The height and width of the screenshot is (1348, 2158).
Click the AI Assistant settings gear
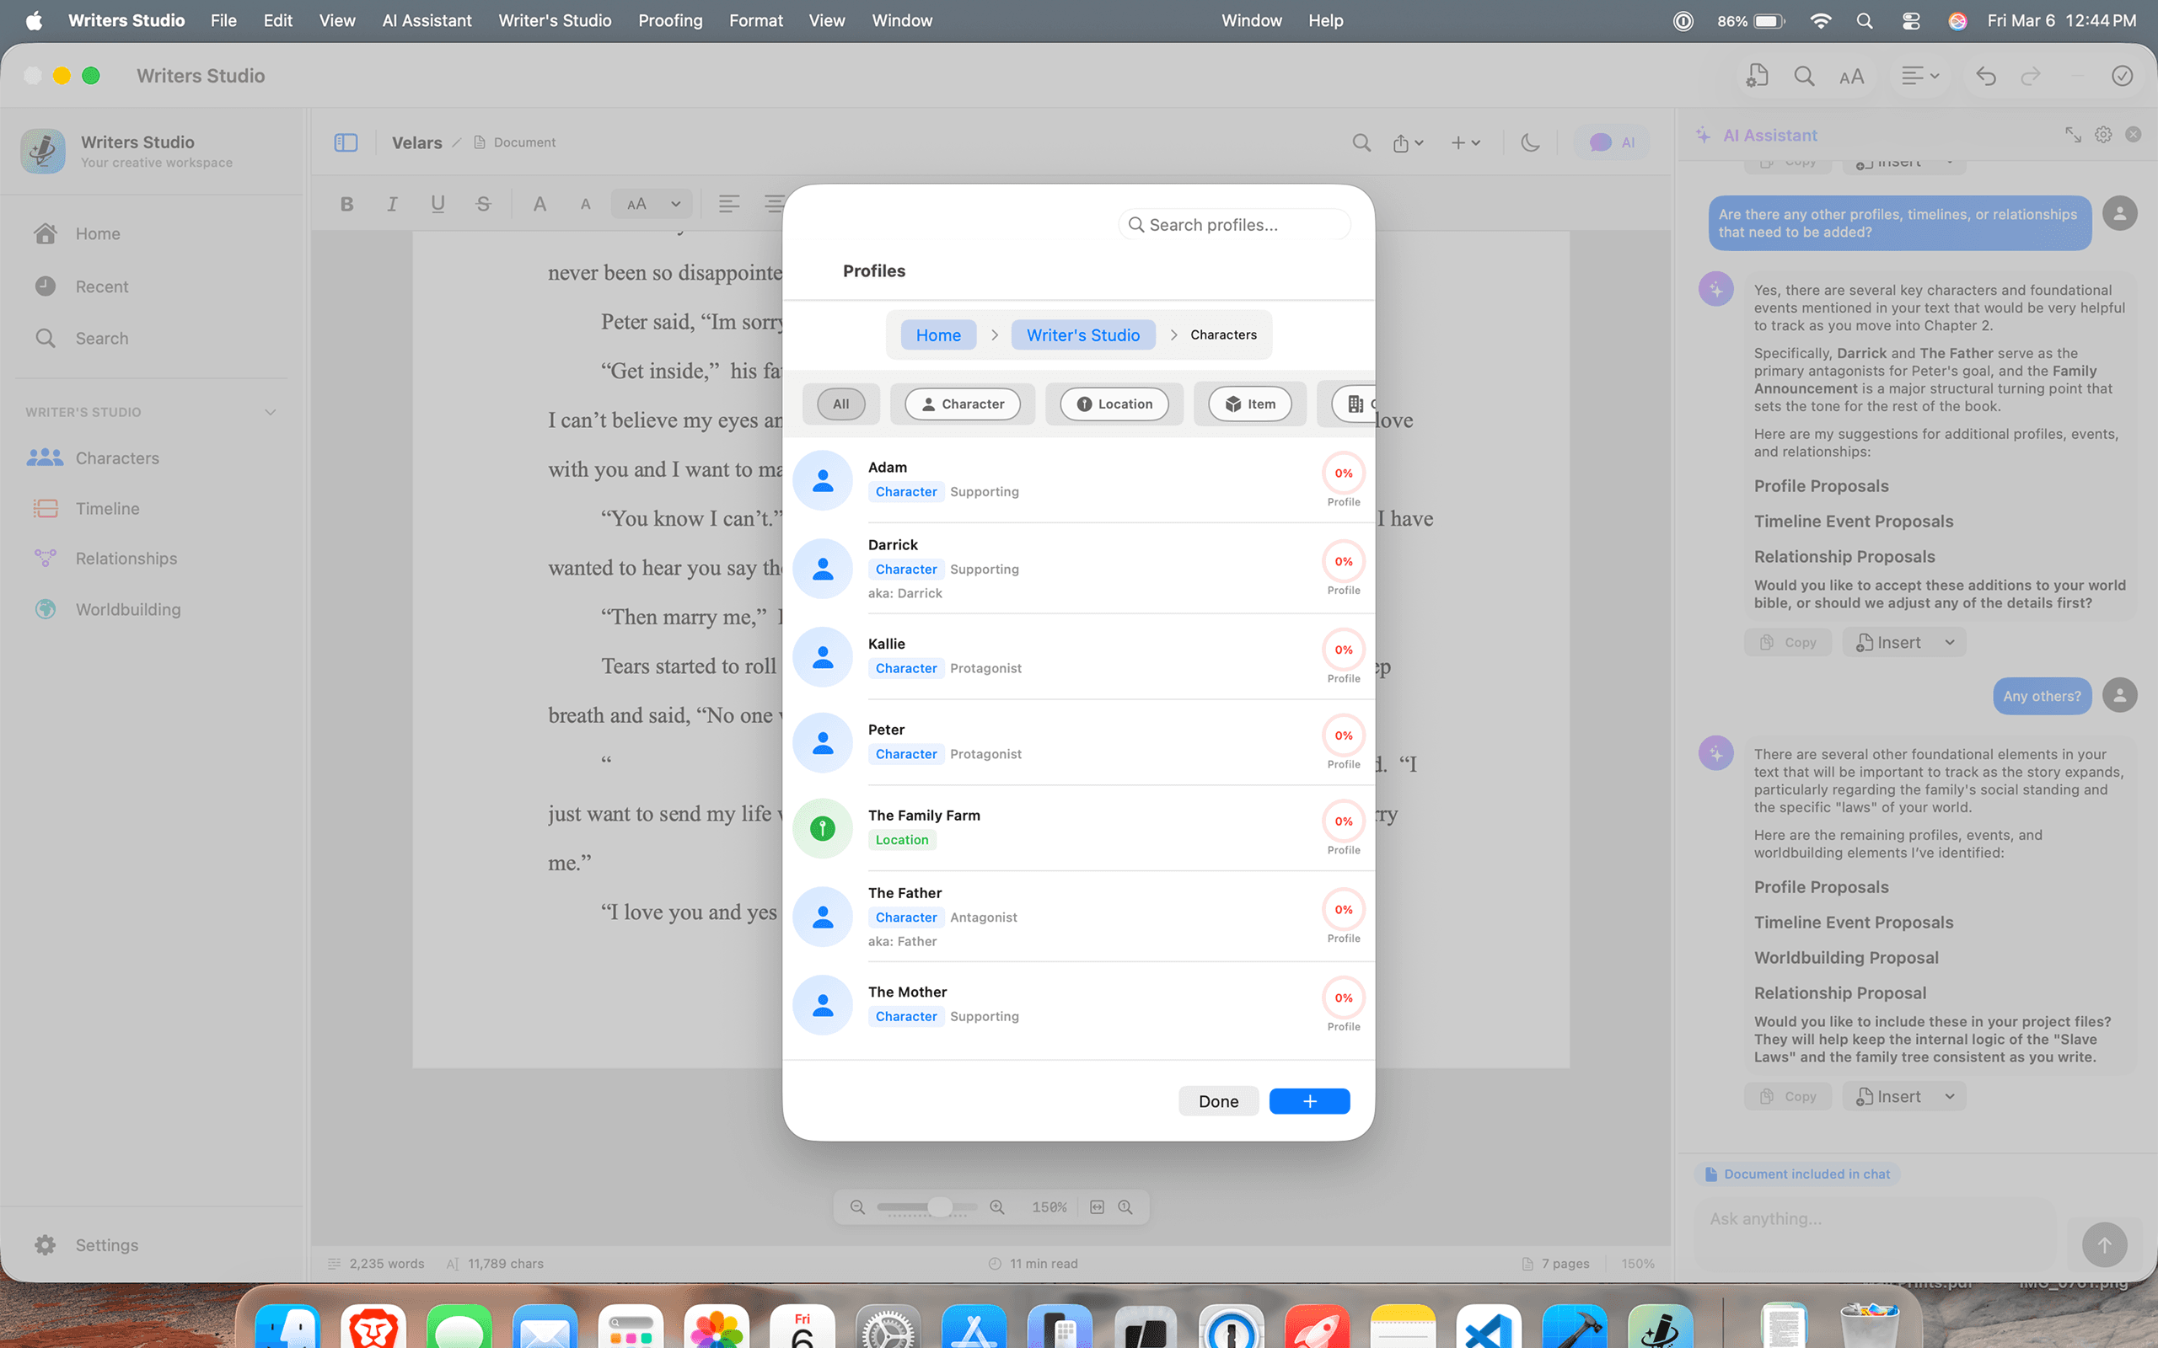point(2102,135)
